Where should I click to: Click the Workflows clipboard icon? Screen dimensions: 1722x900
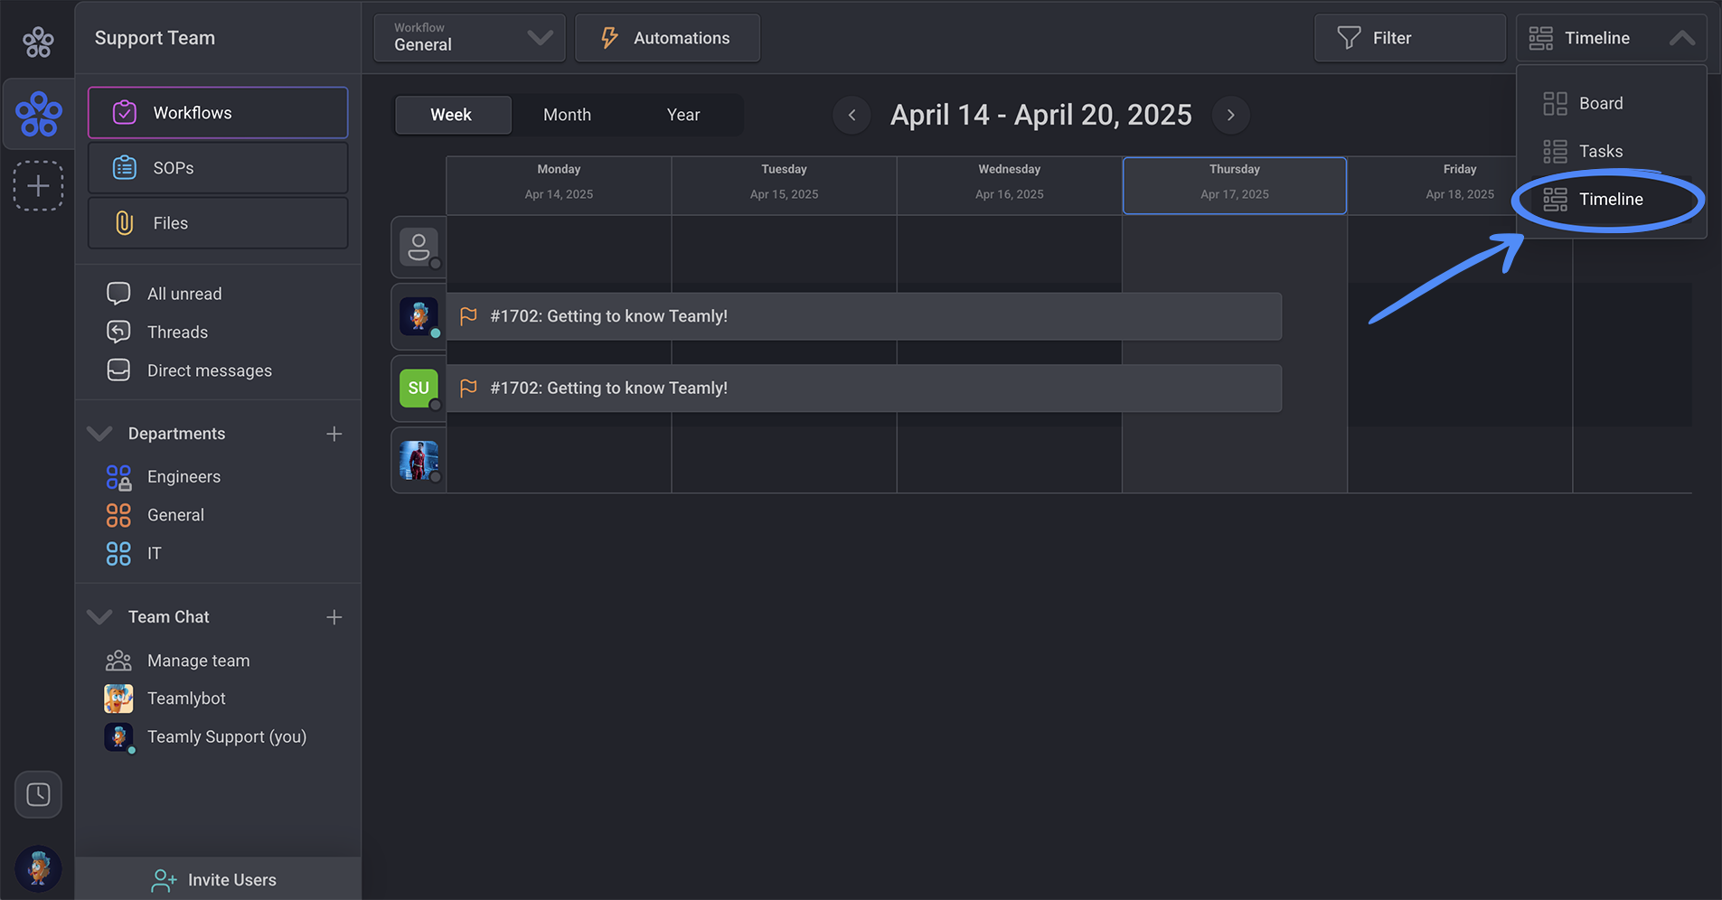125,113
